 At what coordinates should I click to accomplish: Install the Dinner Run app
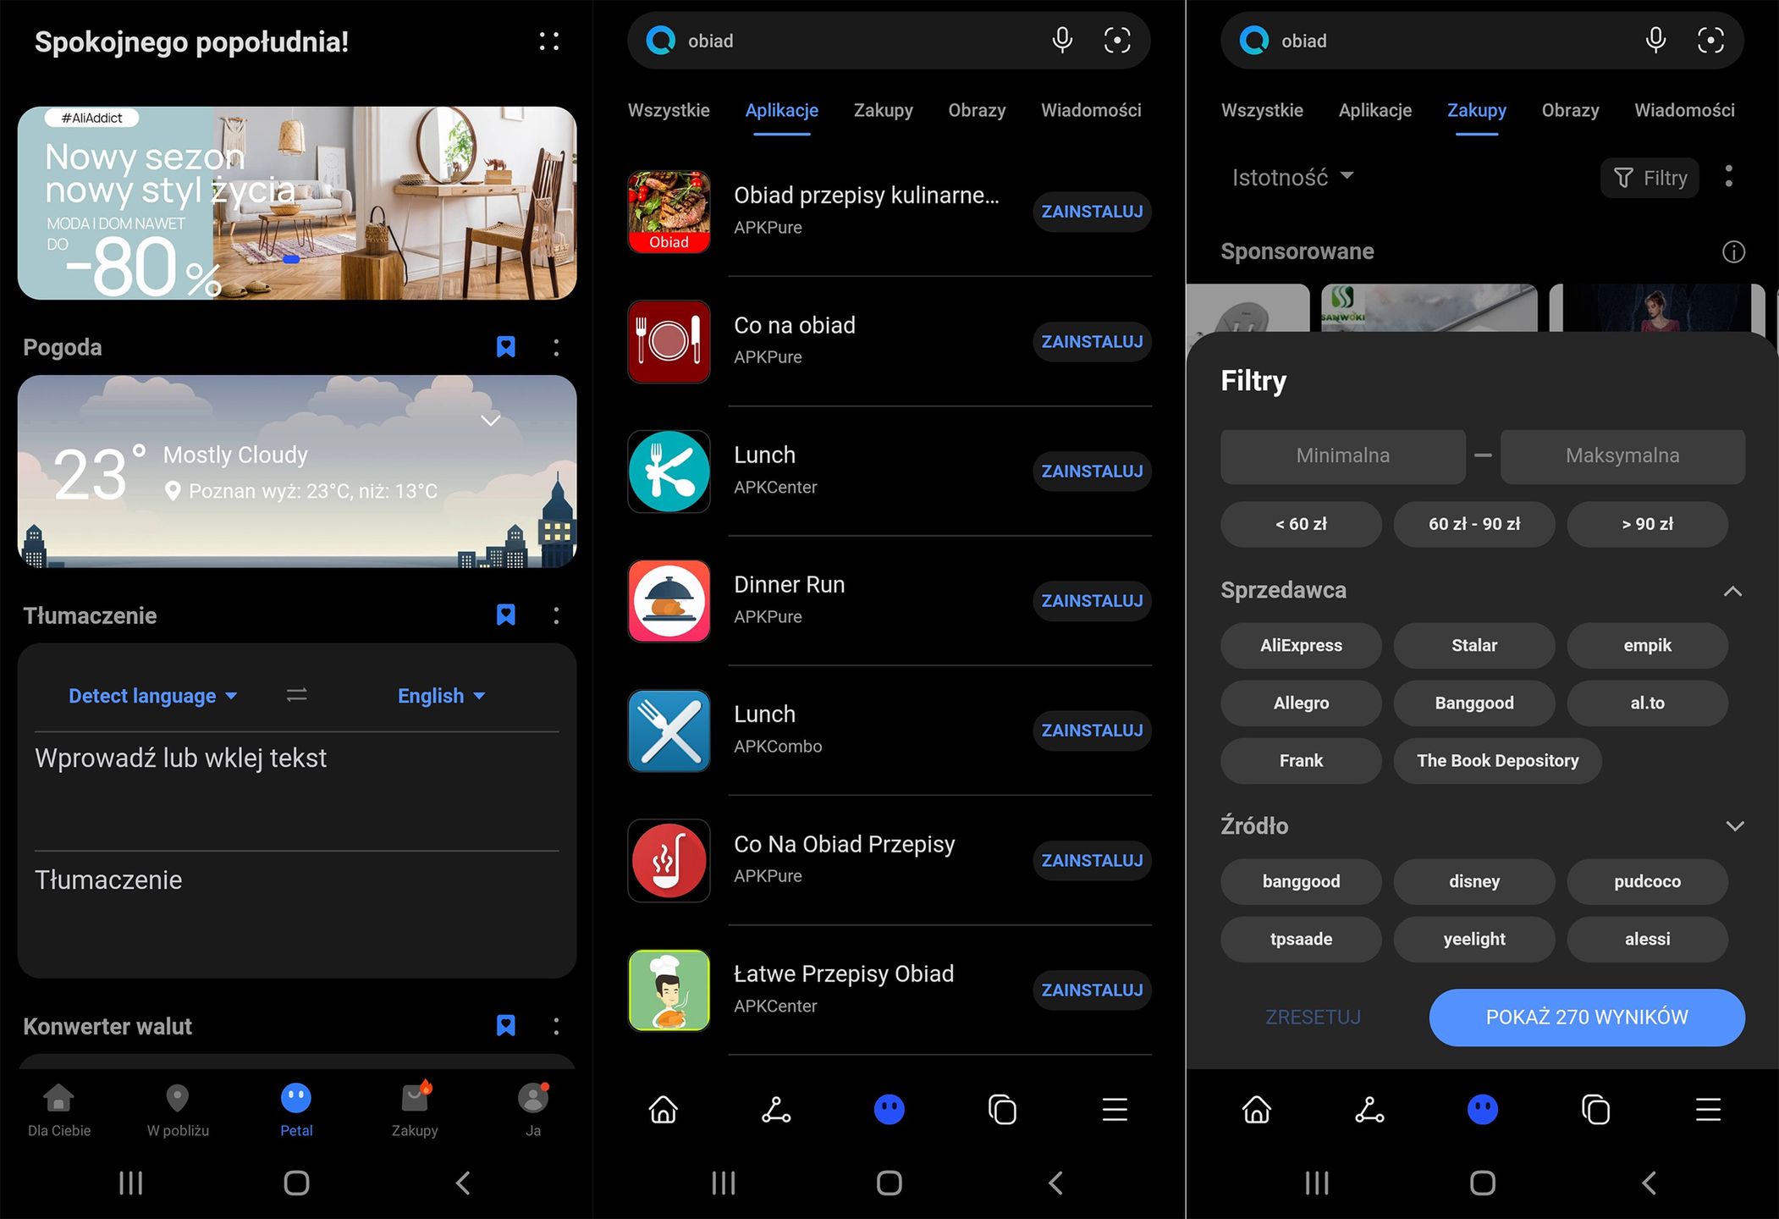(1092, 601)
